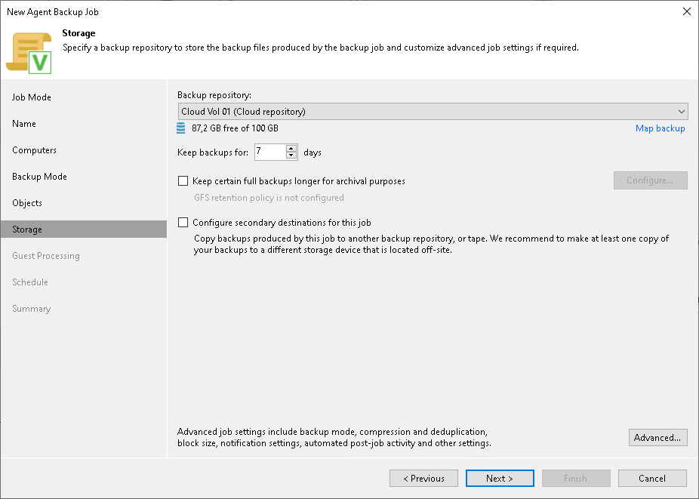The height and width of the screenshot is (499, 699).
Task: Click the Keep backups days input field
Action: (270, 152)
